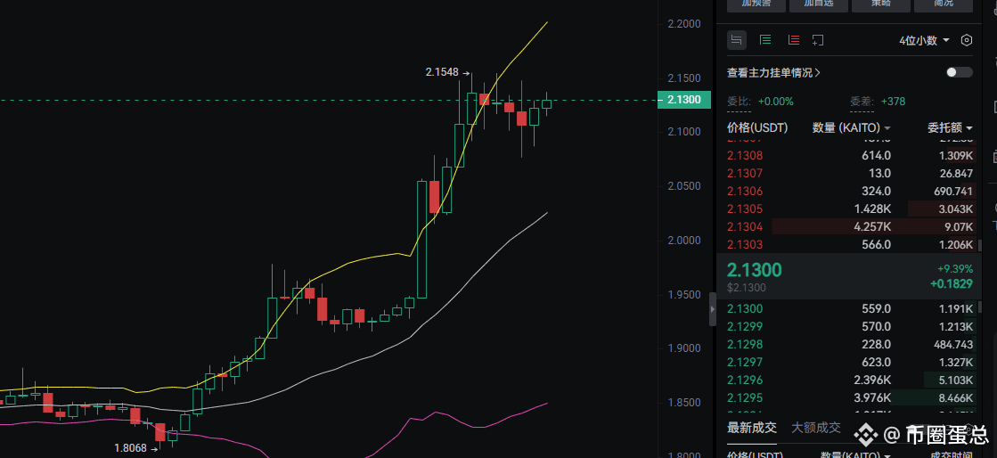Click the 策略 button
The width and height of the screenshot is (997, 458).
coord(881,4)
